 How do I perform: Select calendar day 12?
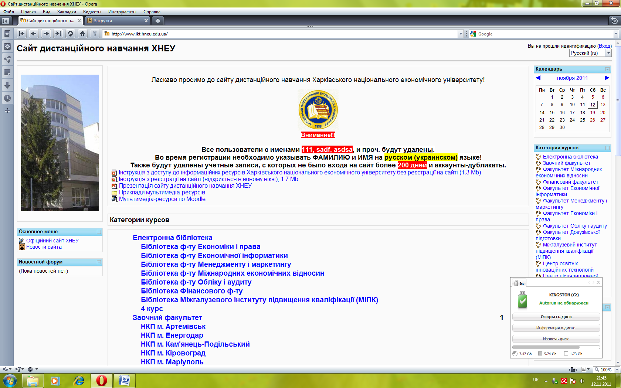(x=593, y=105)
